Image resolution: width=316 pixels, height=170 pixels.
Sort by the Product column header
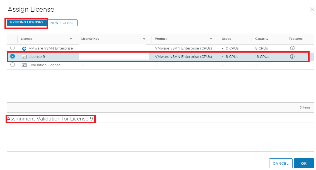click(x=161, y=39)
